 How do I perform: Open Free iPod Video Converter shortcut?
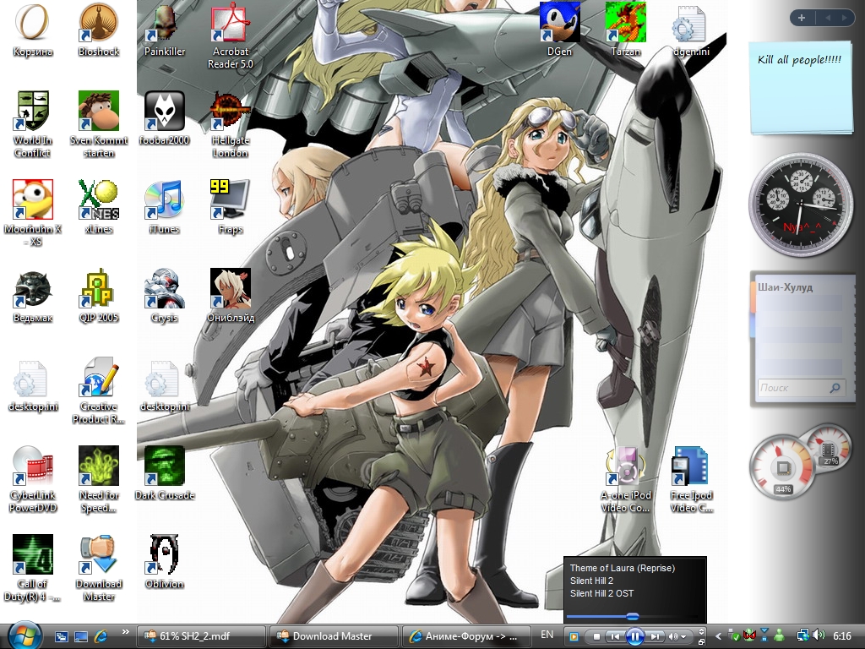pos(691,479)
